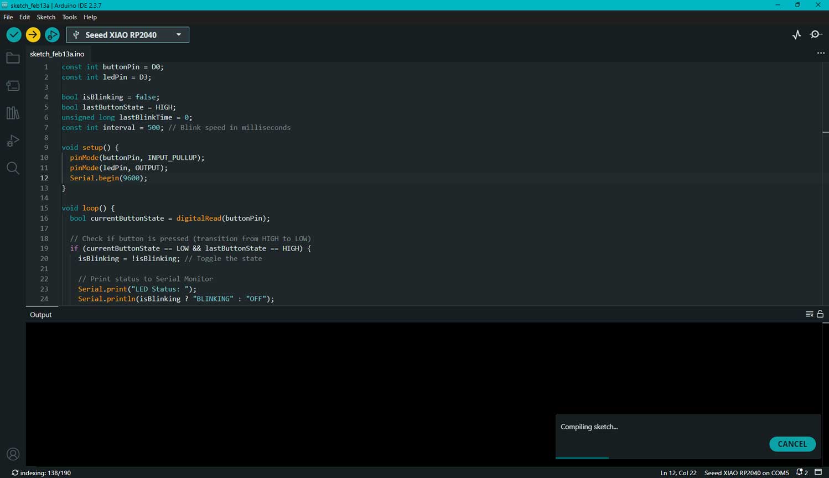Open the Tools menu
The height and width of the screenshot is (478, 829).
point(69,17)
